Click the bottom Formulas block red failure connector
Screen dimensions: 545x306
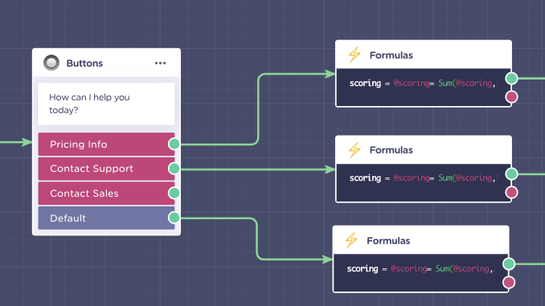[x=509, y=283]
